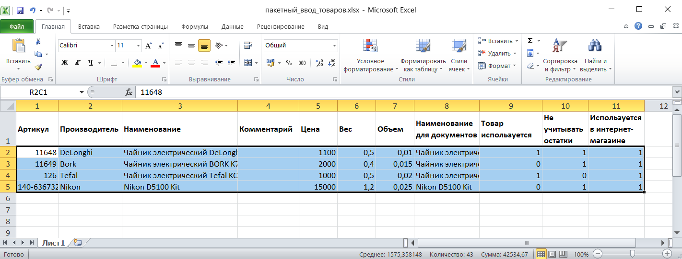Align cell text to the right
682x259 pixels.
click(x=204, y=63)
